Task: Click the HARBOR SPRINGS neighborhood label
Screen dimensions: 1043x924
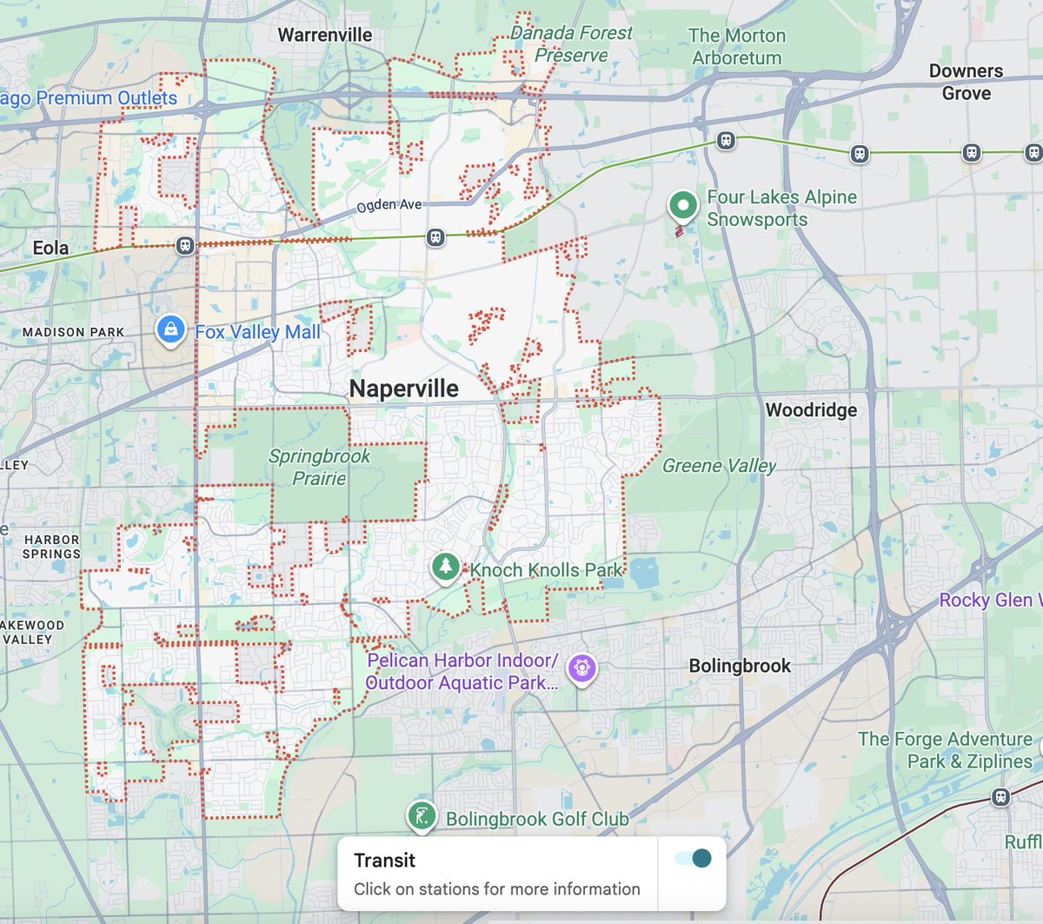Action: (x=51, y=547)
